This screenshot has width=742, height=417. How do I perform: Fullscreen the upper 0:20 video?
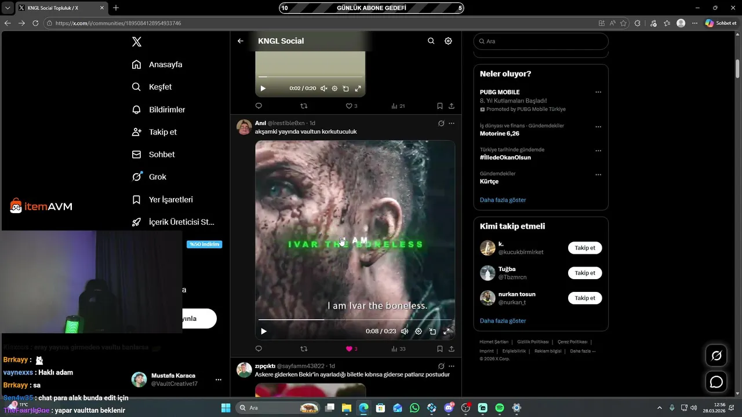tap(358, 89)
